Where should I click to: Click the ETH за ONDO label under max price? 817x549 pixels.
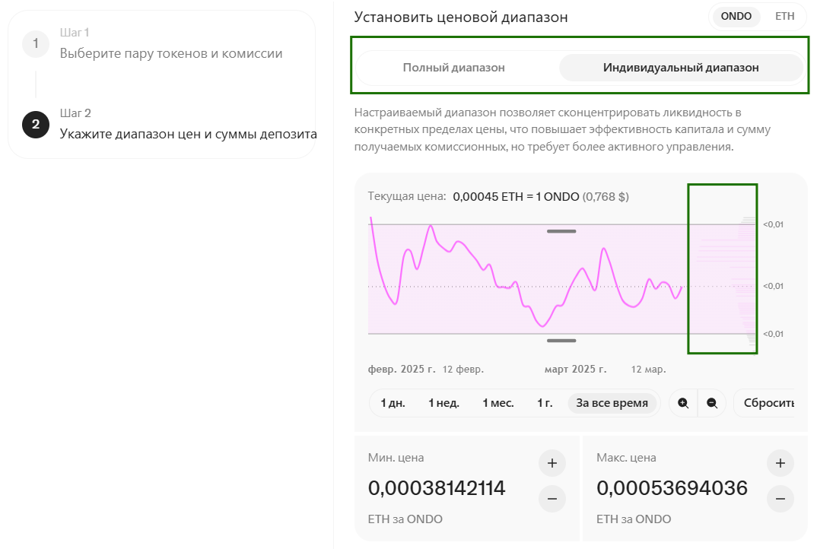coord(634,519)
